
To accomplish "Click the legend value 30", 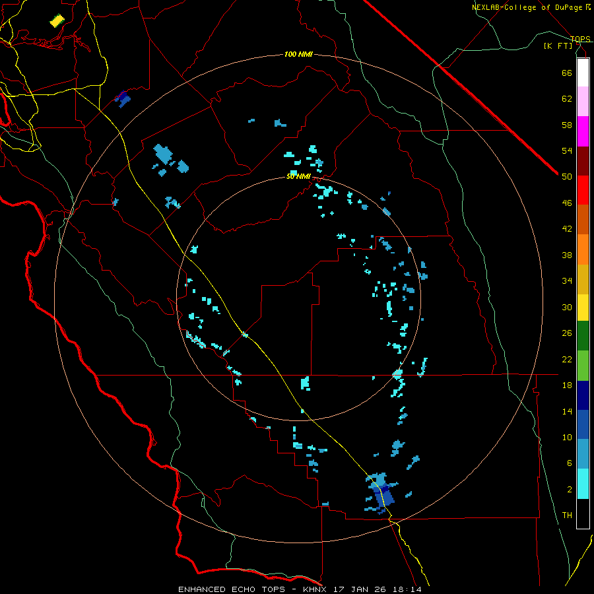I will click(x=567, y=307).
